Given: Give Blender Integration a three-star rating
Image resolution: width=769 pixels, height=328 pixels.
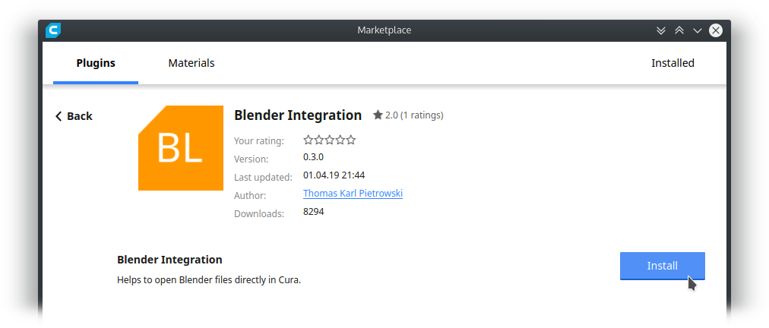Looking at the screenshot, I should (329, 140).
